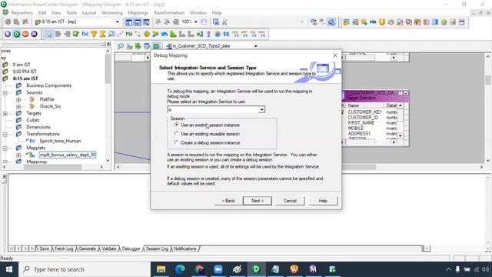Click the Transformation Developer workspace icon
The height and width of the screenshot is (277, 492).
pyautogui.click(x=138, y=46)
